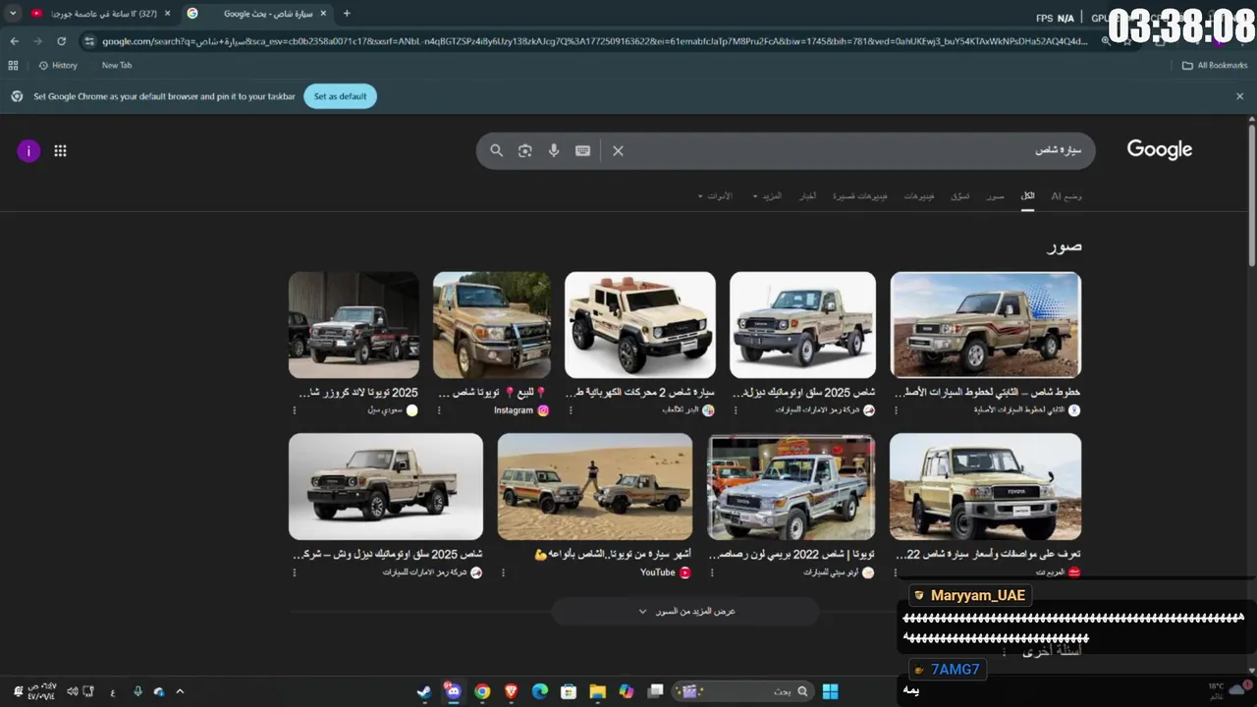Open the Google apps grid
The width and height of the screenshot is (1257, 707).
click(x=60, y=150)
